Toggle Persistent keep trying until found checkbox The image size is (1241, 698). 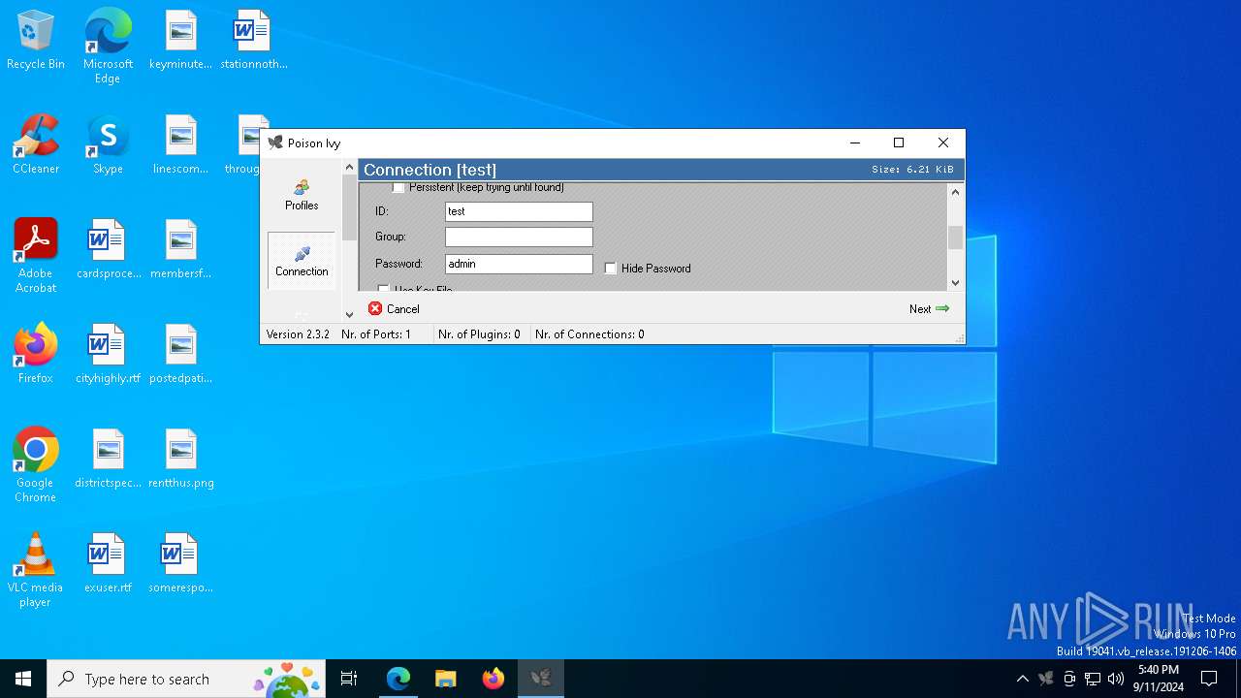[398, 187]
